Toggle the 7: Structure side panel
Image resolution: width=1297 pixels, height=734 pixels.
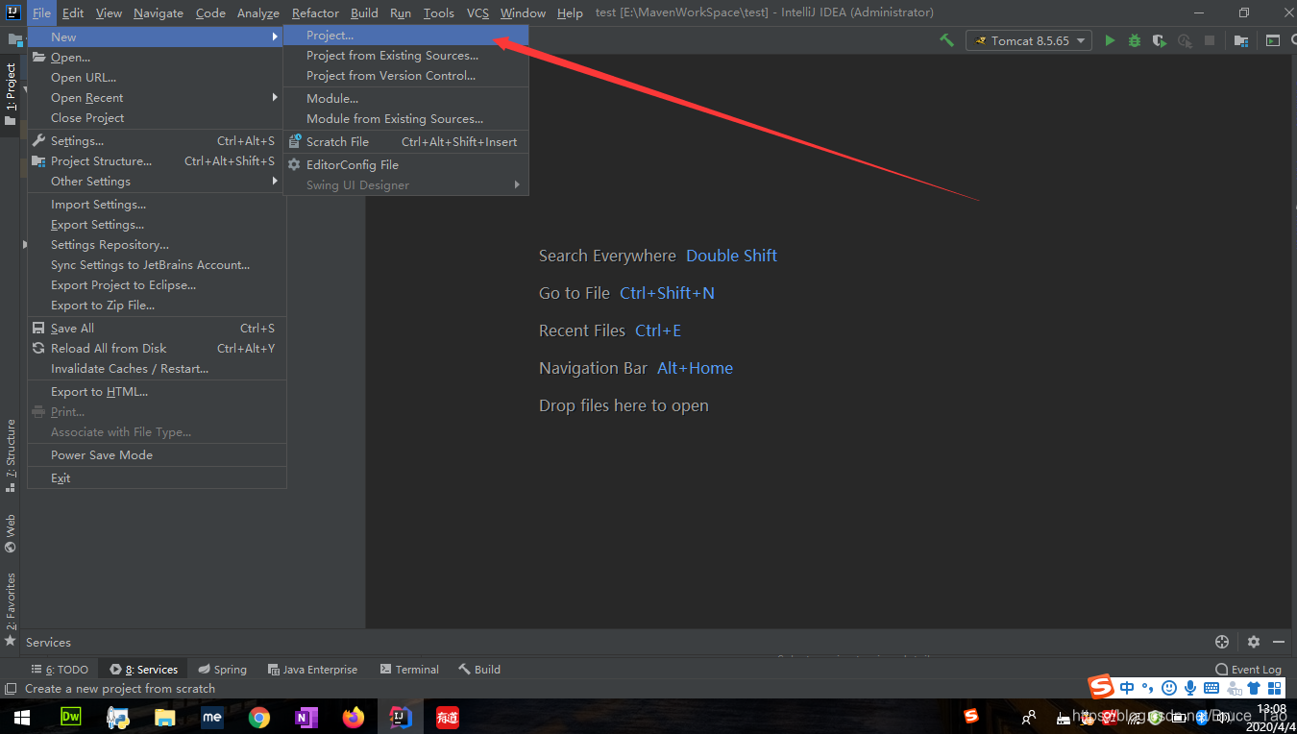tap(11, 455)
